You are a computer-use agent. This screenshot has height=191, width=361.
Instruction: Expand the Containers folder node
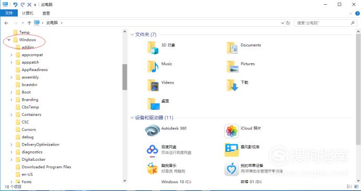tap(11, 114)
